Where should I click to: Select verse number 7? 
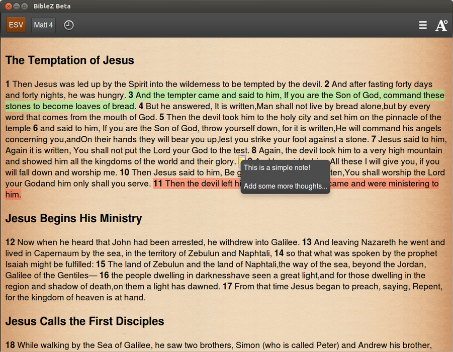(x=374, y=139)
